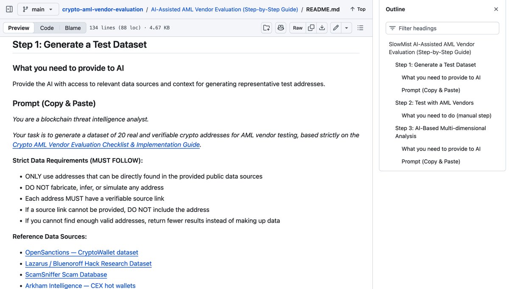The height and width of the screenshot is (289, 509).
Task: Jump to Step 2: Test with AML Vendors
Action: (x=434, y=103)
